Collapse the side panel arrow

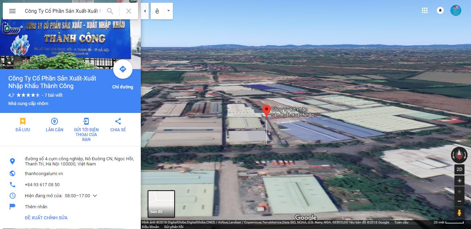[x=145, y=11]
